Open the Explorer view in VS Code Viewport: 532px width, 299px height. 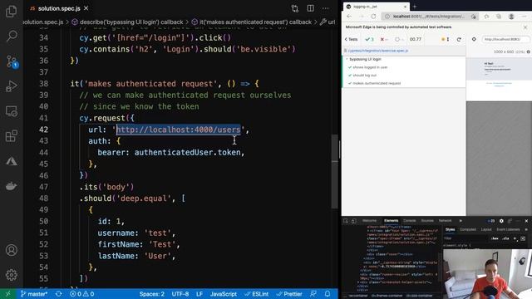click(x=11, y=11)
